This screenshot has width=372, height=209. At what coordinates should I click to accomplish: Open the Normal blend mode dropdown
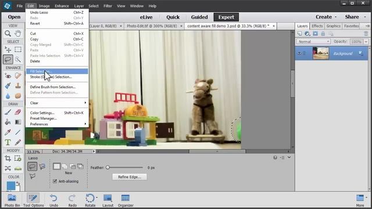tap(313, 41)
